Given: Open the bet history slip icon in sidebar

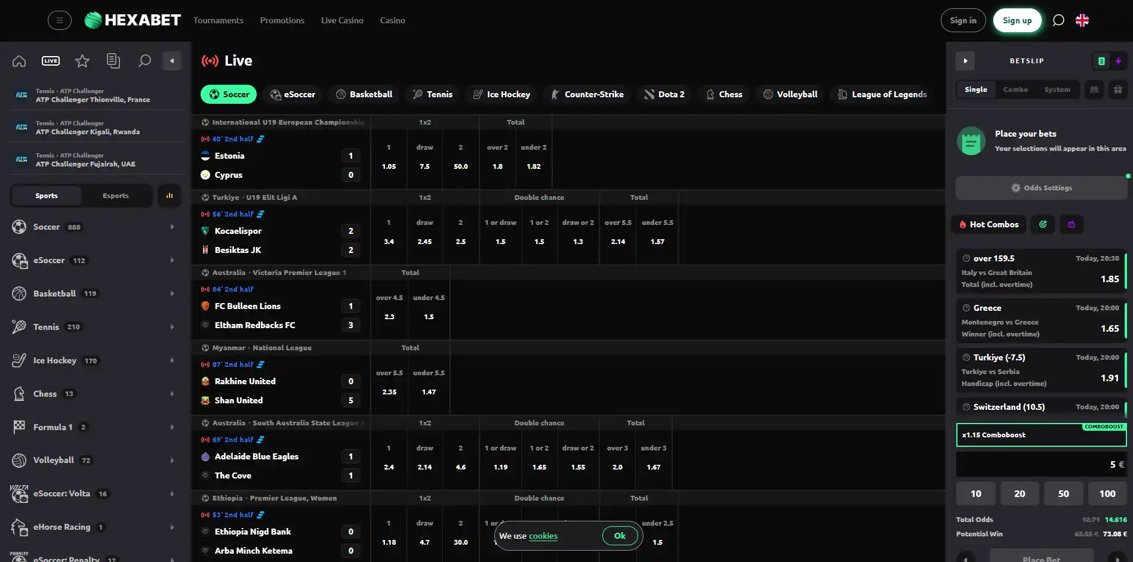Looking at the screenshot, I should (x=113, y=61).
